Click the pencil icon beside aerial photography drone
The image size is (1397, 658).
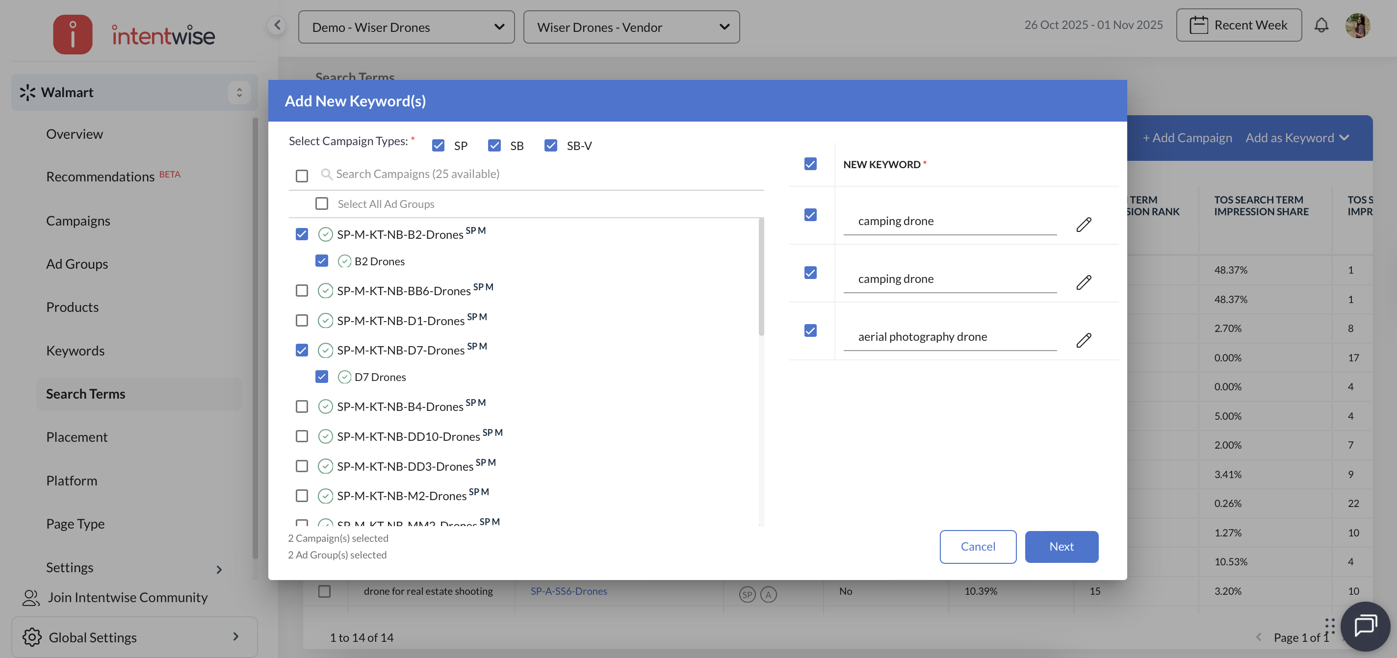click(x=1083, y=340)
